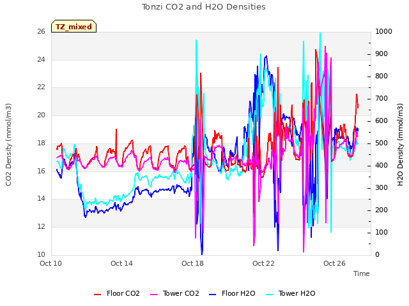
Task: Click the 12 value on the CO2 axis
Action: [41, 227]
